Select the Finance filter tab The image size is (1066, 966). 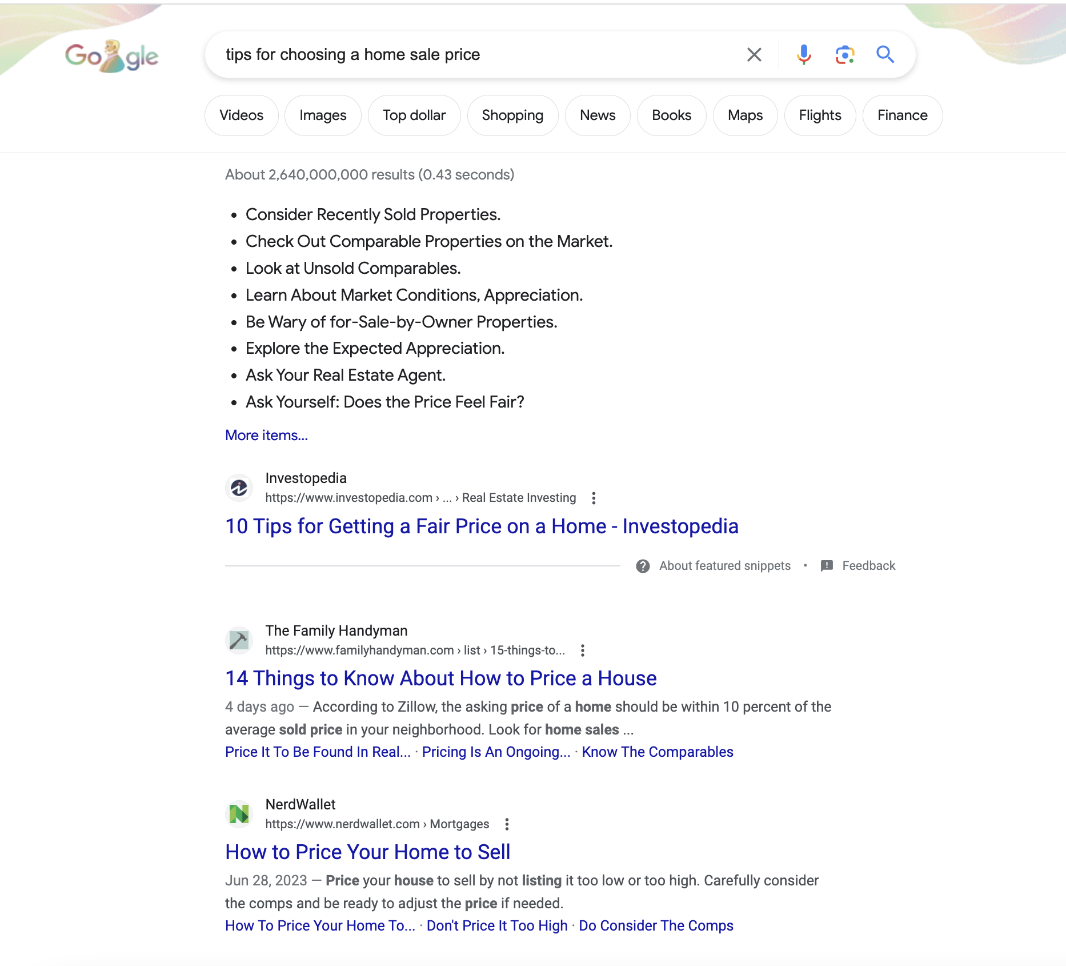click(x=902, y=115)
